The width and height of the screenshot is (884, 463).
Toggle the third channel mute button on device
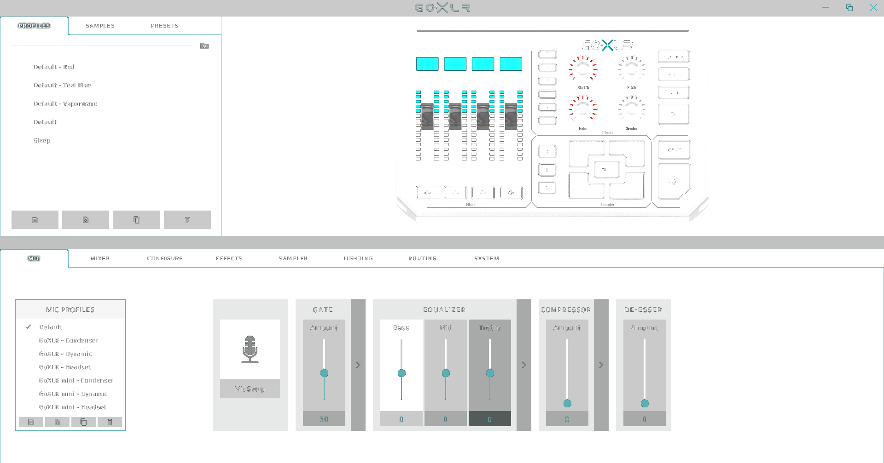[x=483, y=193]
